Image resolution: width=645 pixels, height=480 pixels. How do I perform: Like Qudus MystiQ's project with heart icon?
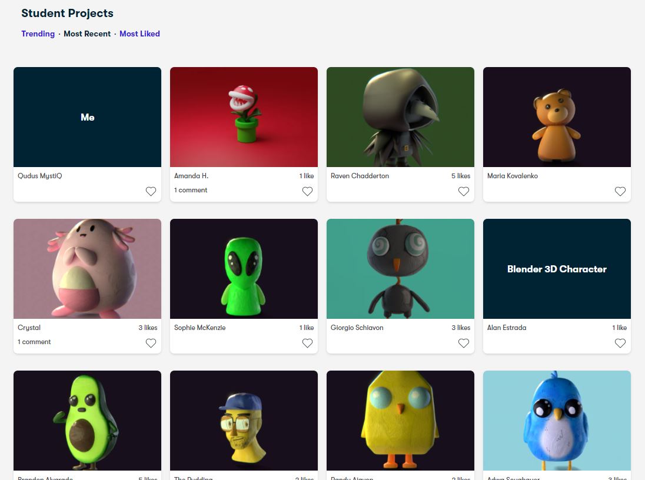[x=151, y=191]
